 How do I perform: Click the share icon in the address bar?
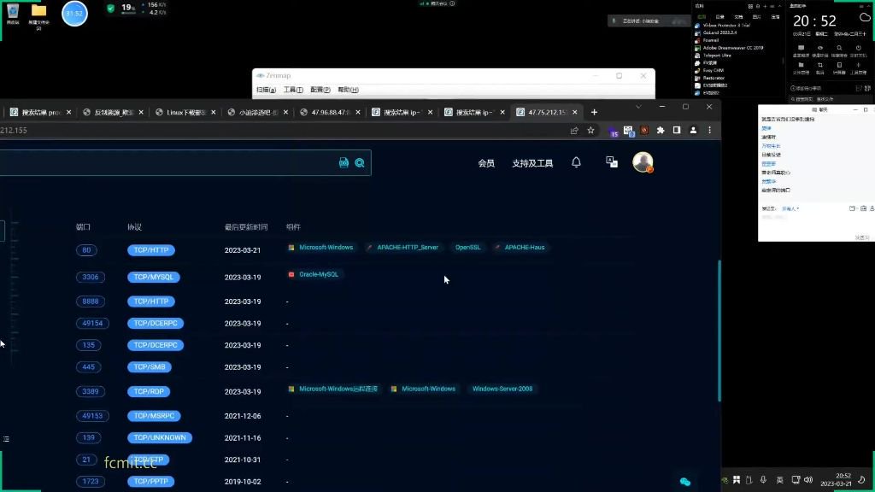pos(574,130)
